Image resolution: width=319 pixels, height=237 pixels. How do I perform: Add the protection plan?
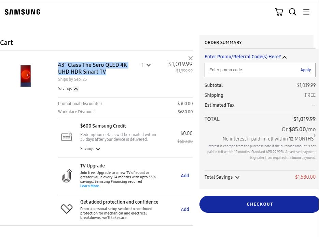[185, 209]
